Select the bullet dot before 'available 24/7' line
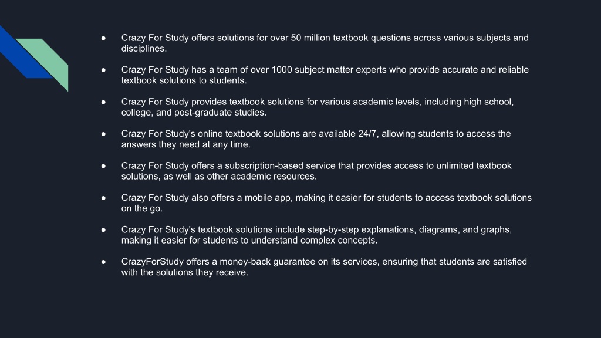601x338 pixels. tap(103, 134)
